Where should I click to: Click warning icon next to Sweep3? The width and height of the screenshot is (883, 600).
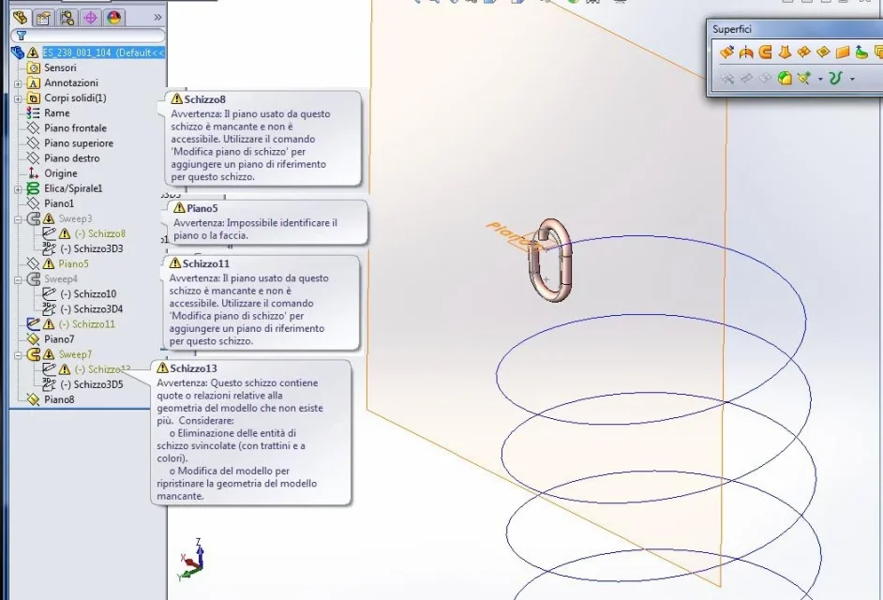[x=49, y=218]
